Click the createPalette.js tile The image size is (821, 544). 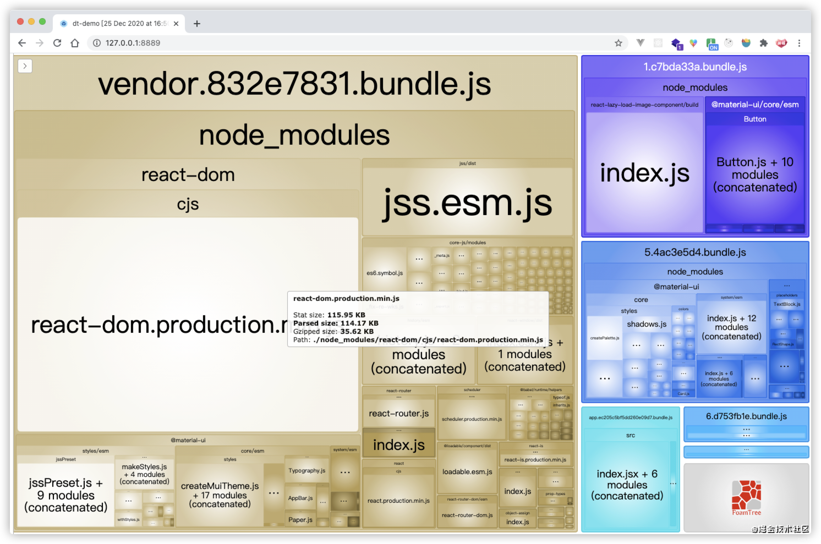(x=604, y=338)
